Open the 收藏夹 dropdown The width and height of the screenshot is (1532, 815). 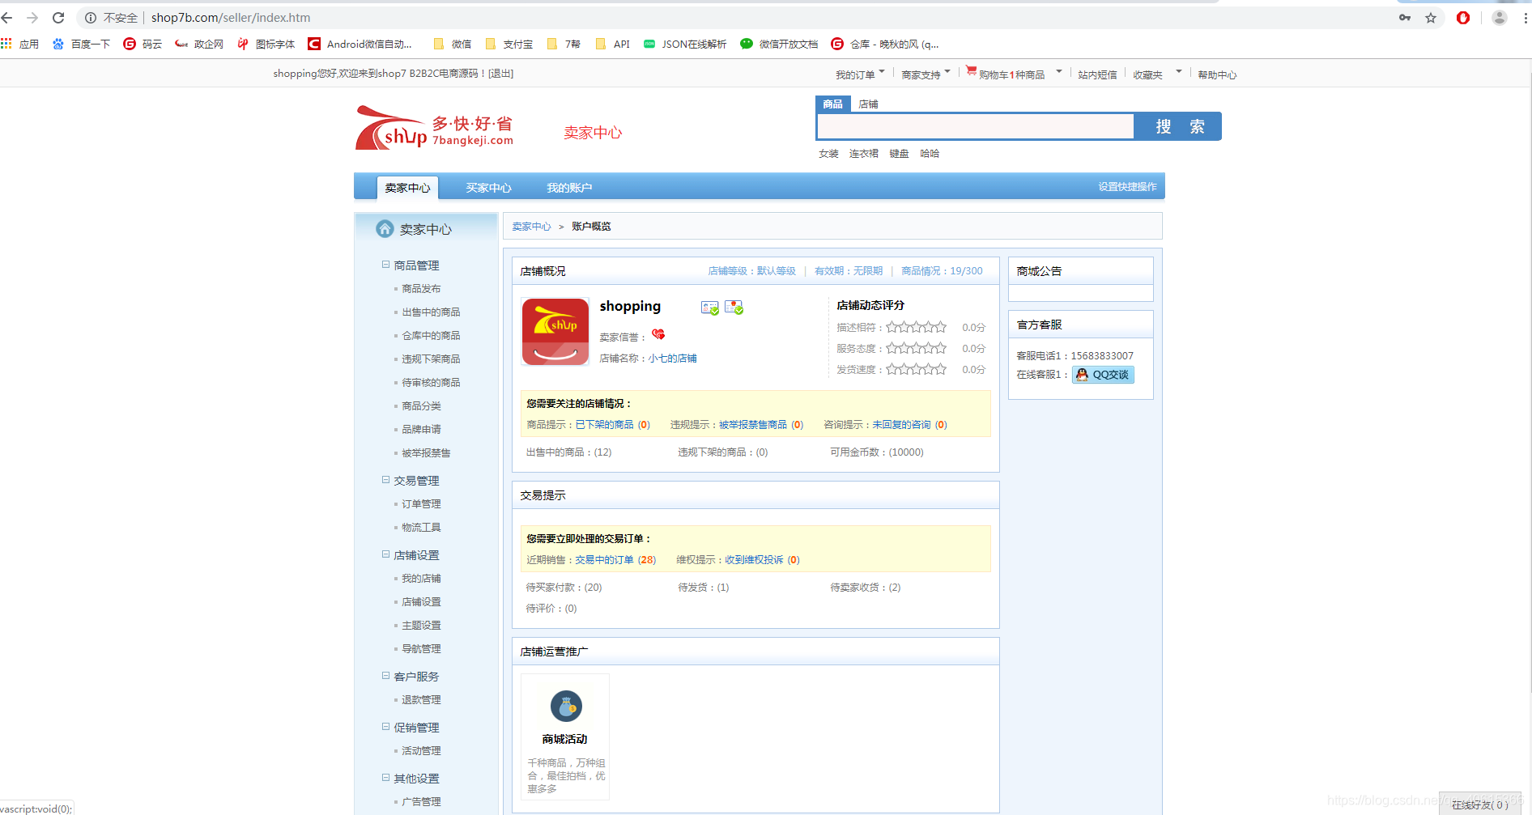point(1157,74)
